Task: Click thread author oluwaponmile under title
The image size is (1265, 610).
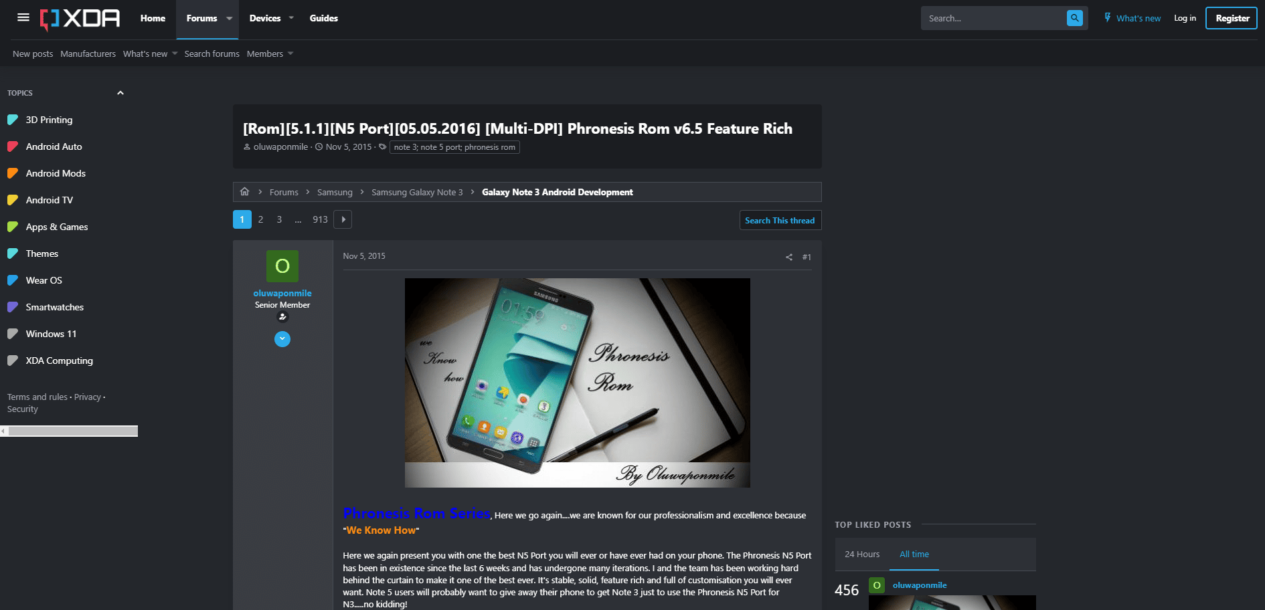Action: (280, 147)
